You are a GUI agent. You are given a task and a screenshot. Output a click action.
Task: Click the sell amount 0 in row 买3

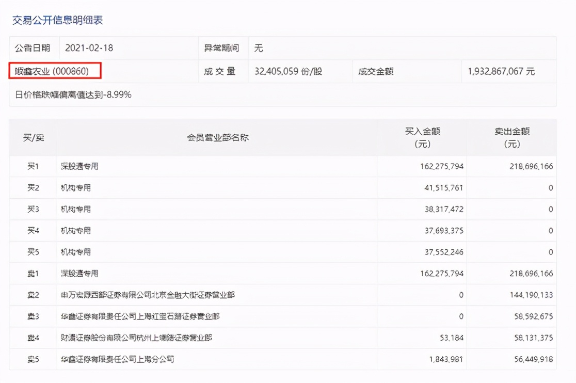[x=551, y=209]
